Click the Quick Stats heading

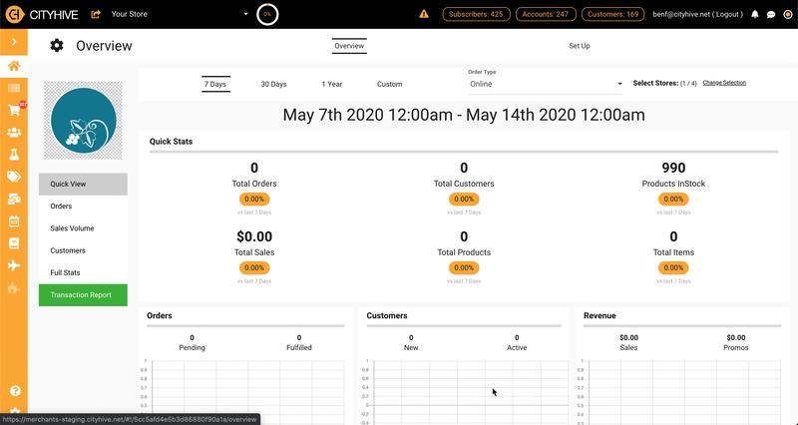click(171, 142)
